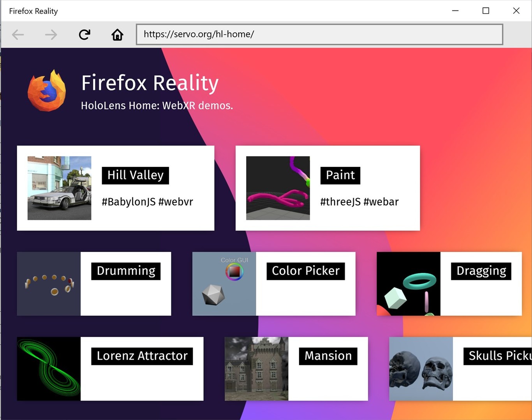Select the Mansion demo title

[328, 356]
